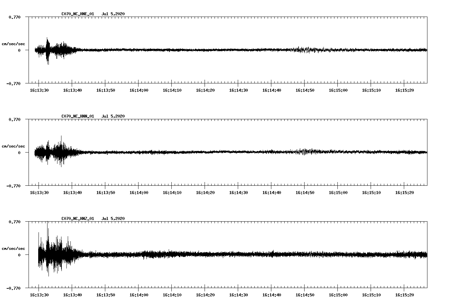Click Jul 5,2020 date beside the HNN title

(113, 116)
